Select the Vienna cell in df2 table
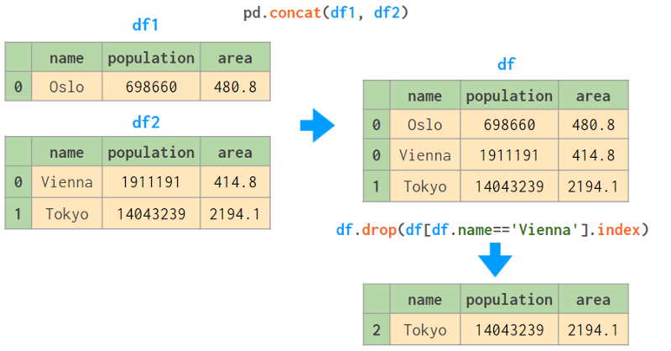Screen dimensions: 671x351 pyautogui.click(x=67, y=182)
